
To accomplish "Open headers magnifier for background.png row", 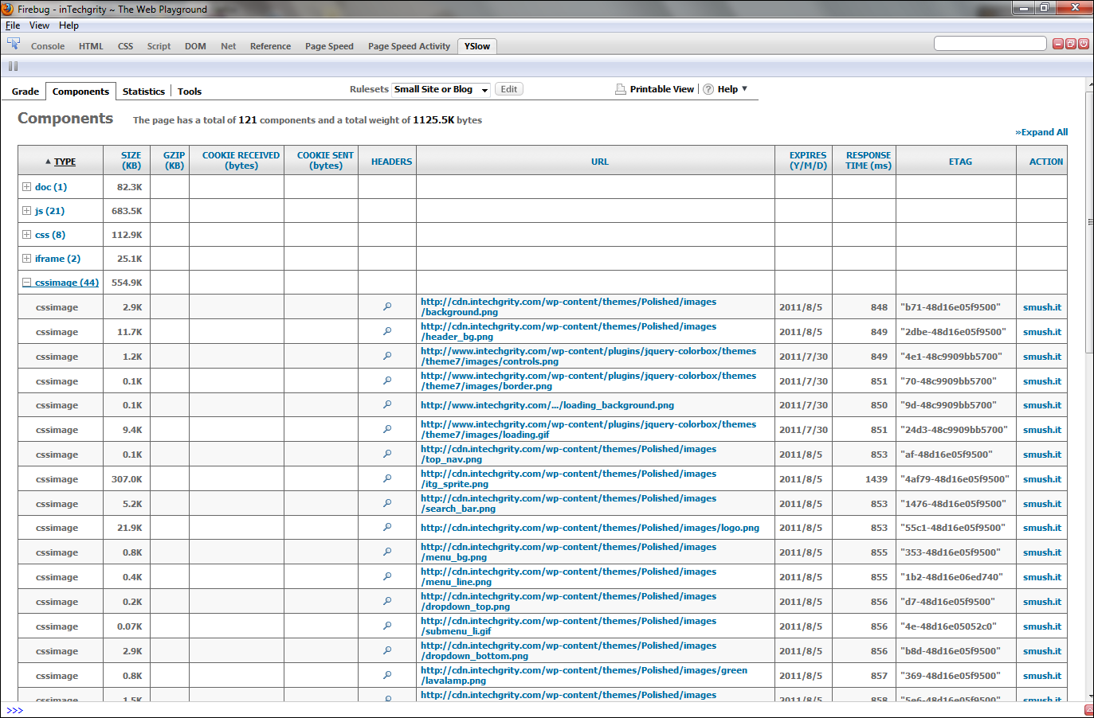I will point(387,306).
